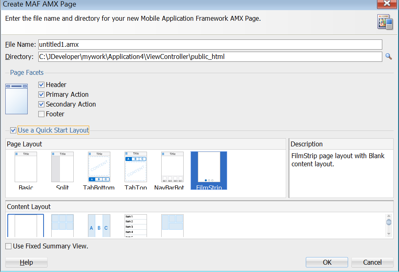Image resolution: width=399 pixels, height=272 pixels.
Task: Select the blank content layout thumbnail
Action: point(26,226)
